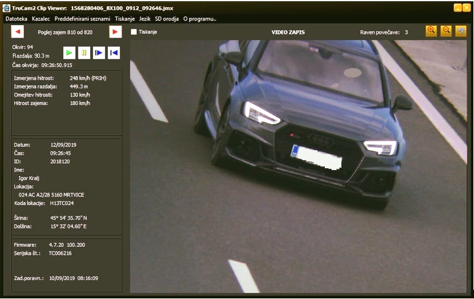The image size is (474, 299).
Task: Step forward one frame
Action: [98, 53]
